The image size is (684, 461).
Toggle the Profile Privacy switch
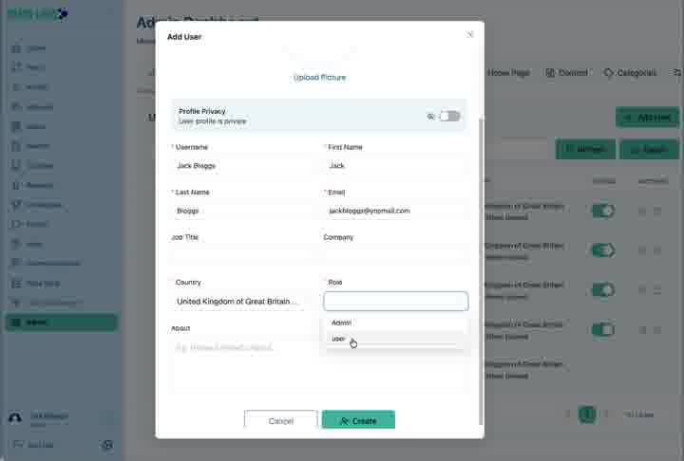pos(449,117)
